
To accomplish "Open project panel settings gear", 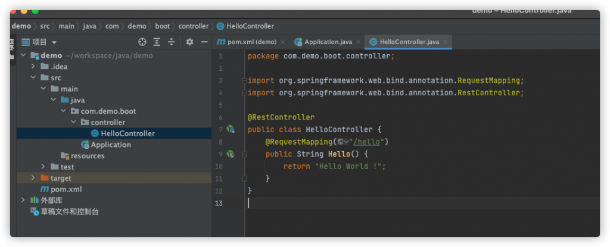I will (189, 42).
